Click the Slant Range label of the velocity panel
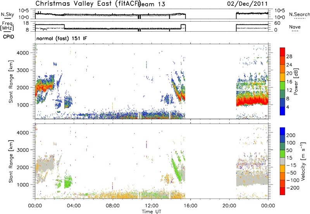The width and height of the screenshot is (310, 214). 10,161
